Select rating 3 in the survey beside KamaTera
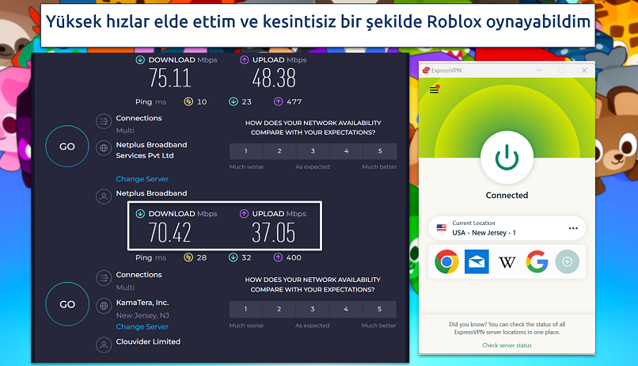The image size is (638, 366). [x=313, y=308]
